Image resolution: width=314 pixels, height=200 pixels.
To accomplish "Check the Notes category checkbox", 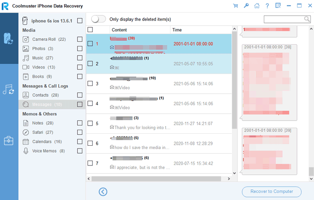I will pyautogui.click(x=80, y=123).
